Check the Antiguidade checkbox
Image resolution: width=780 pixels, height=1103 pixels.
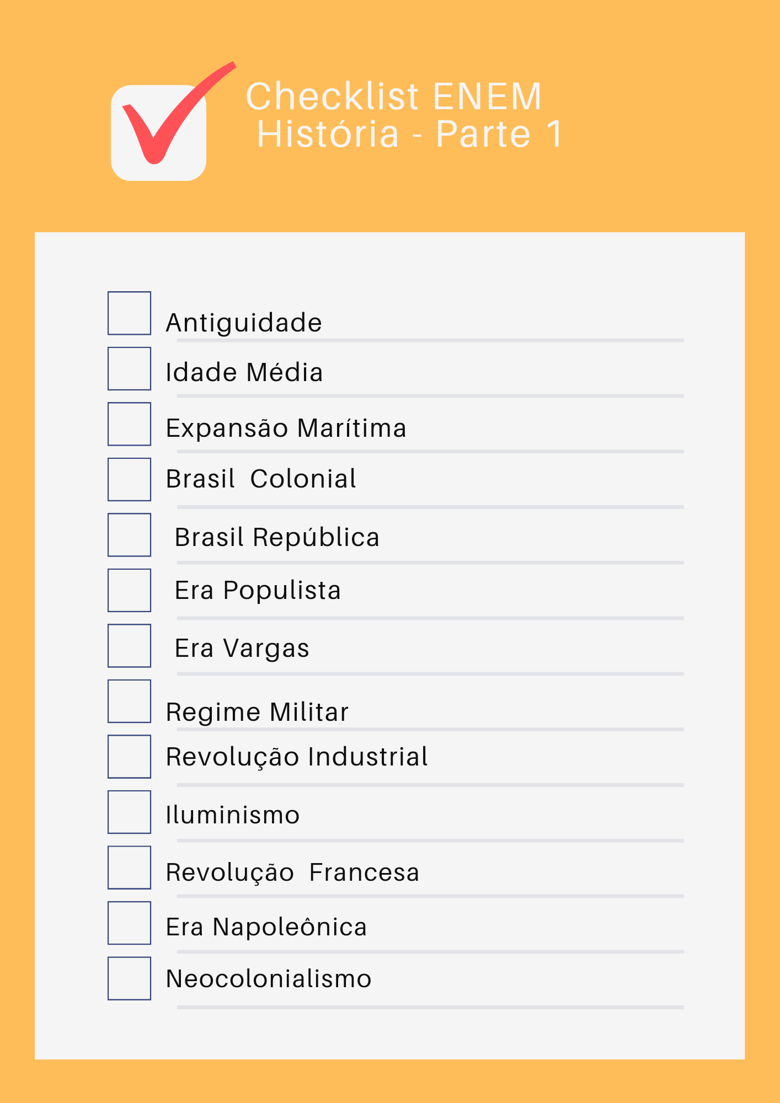129,313
